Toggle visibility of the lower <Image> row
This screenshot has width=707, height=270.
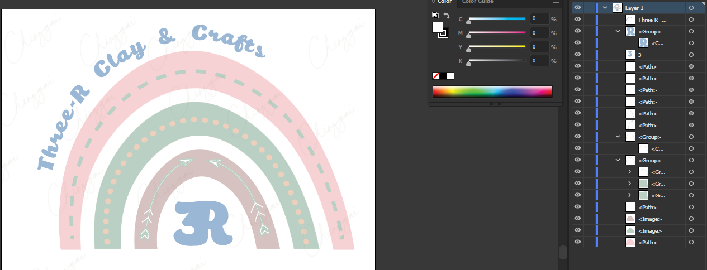[578, 230]
